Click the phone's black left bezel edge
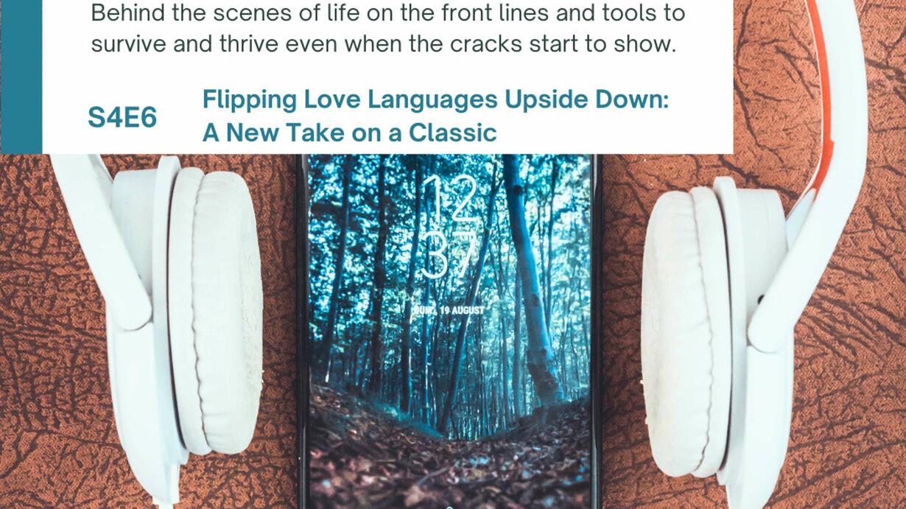The image size is (906, 509). point(302,331)
